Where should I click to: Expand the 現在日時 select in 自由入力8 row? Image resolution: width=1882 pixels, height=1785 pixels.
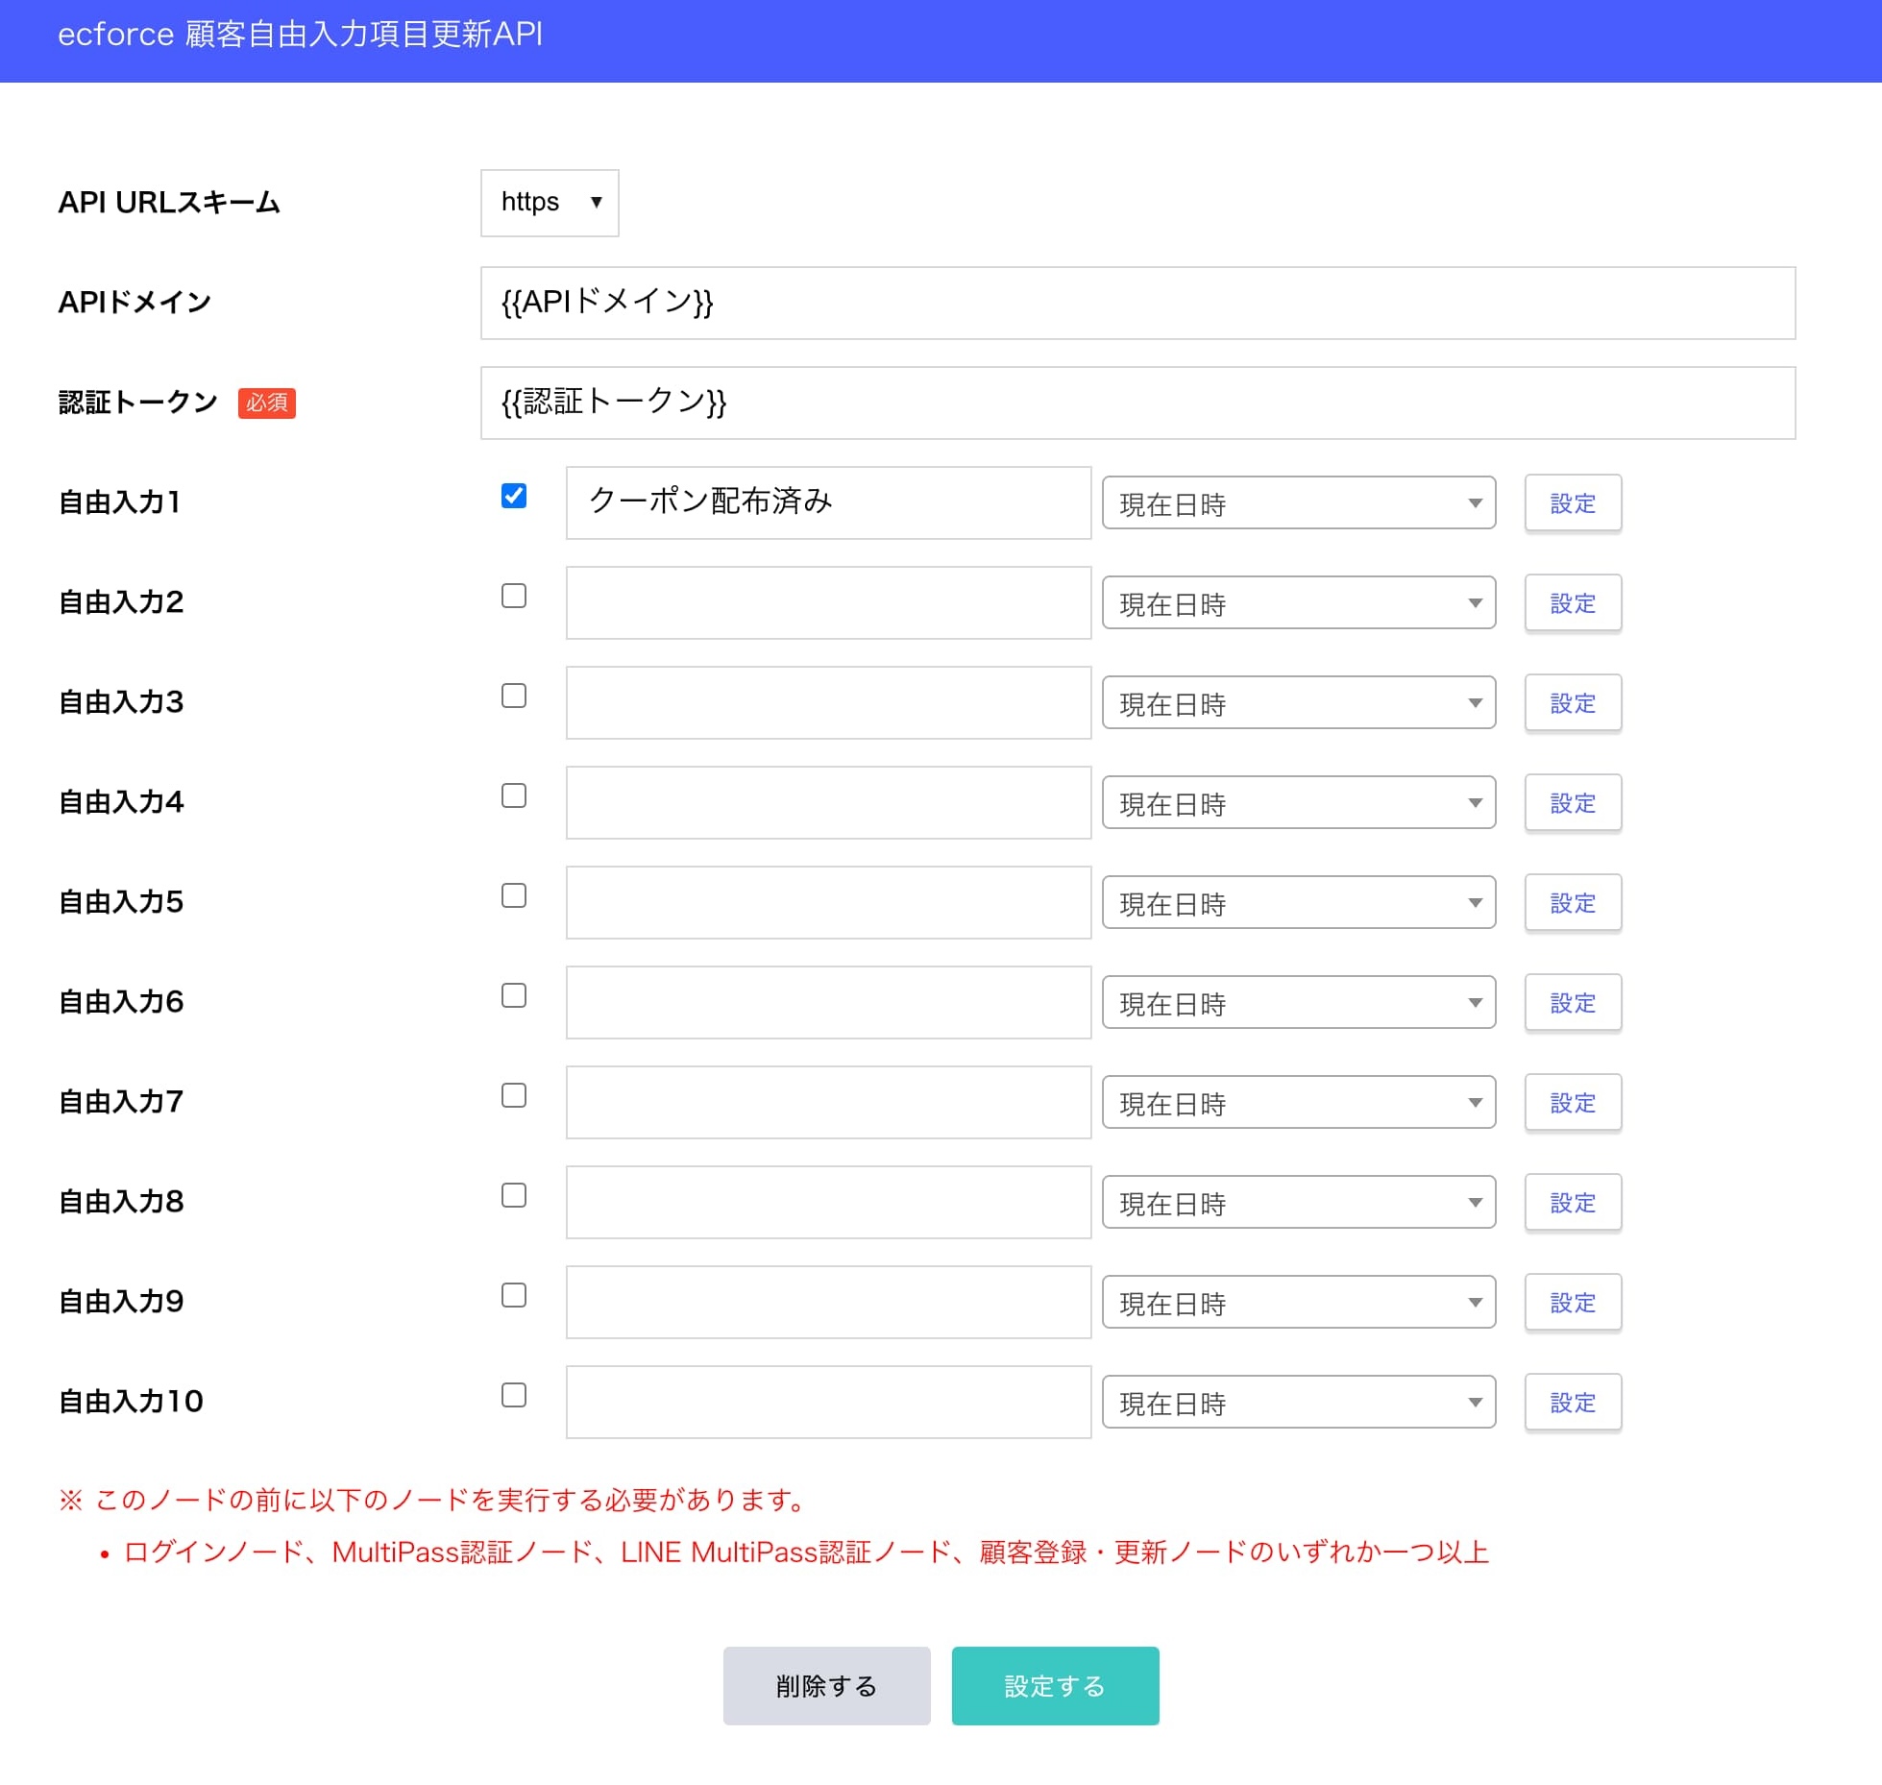(x=1299, y=1202)
